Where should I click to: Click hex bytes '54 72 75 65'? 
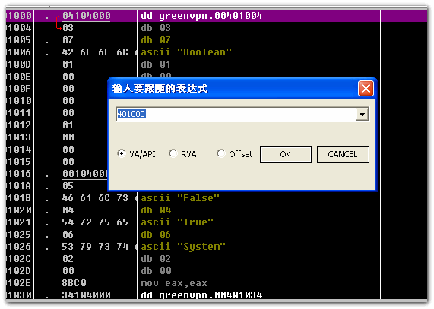[x=95, y=222]
